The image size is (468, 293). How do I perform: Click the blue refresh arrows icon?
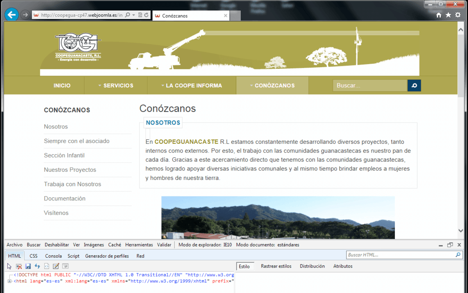pos(37,266)
